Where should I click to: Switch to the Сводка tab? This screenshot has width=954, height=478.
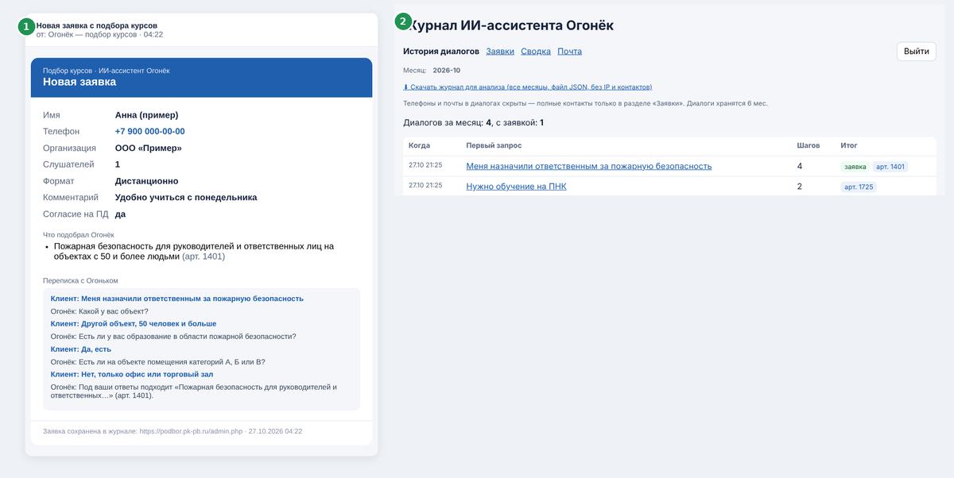pyautogui.click(x=536, y=51)
